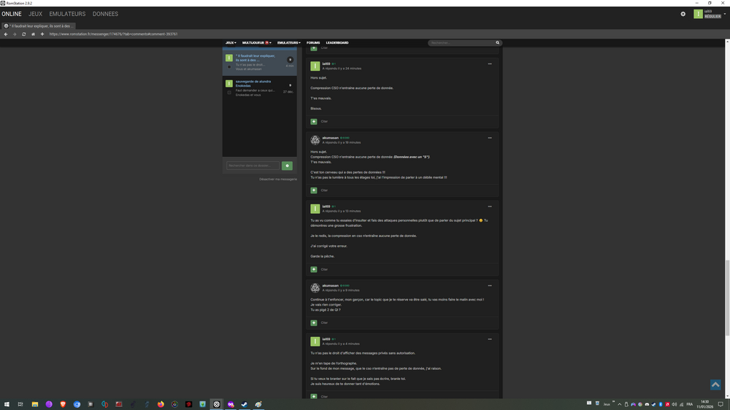Switch to the DONNEES top tab
This screenshot has width=730, height=410.
tap(105, 14)
